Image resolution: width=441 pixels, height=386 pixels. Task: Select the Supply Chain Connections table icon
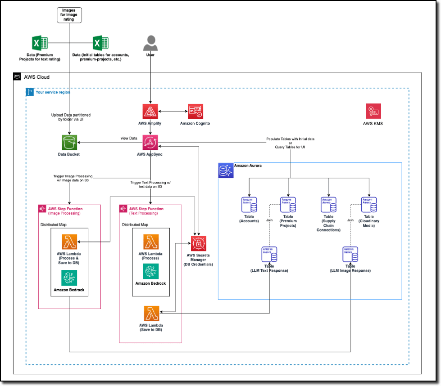pos(328,205)
